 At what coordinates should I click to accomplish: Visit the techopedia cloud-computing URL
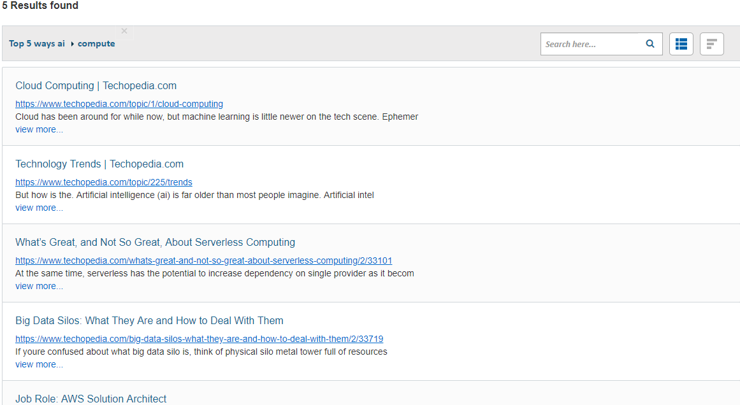119,104
